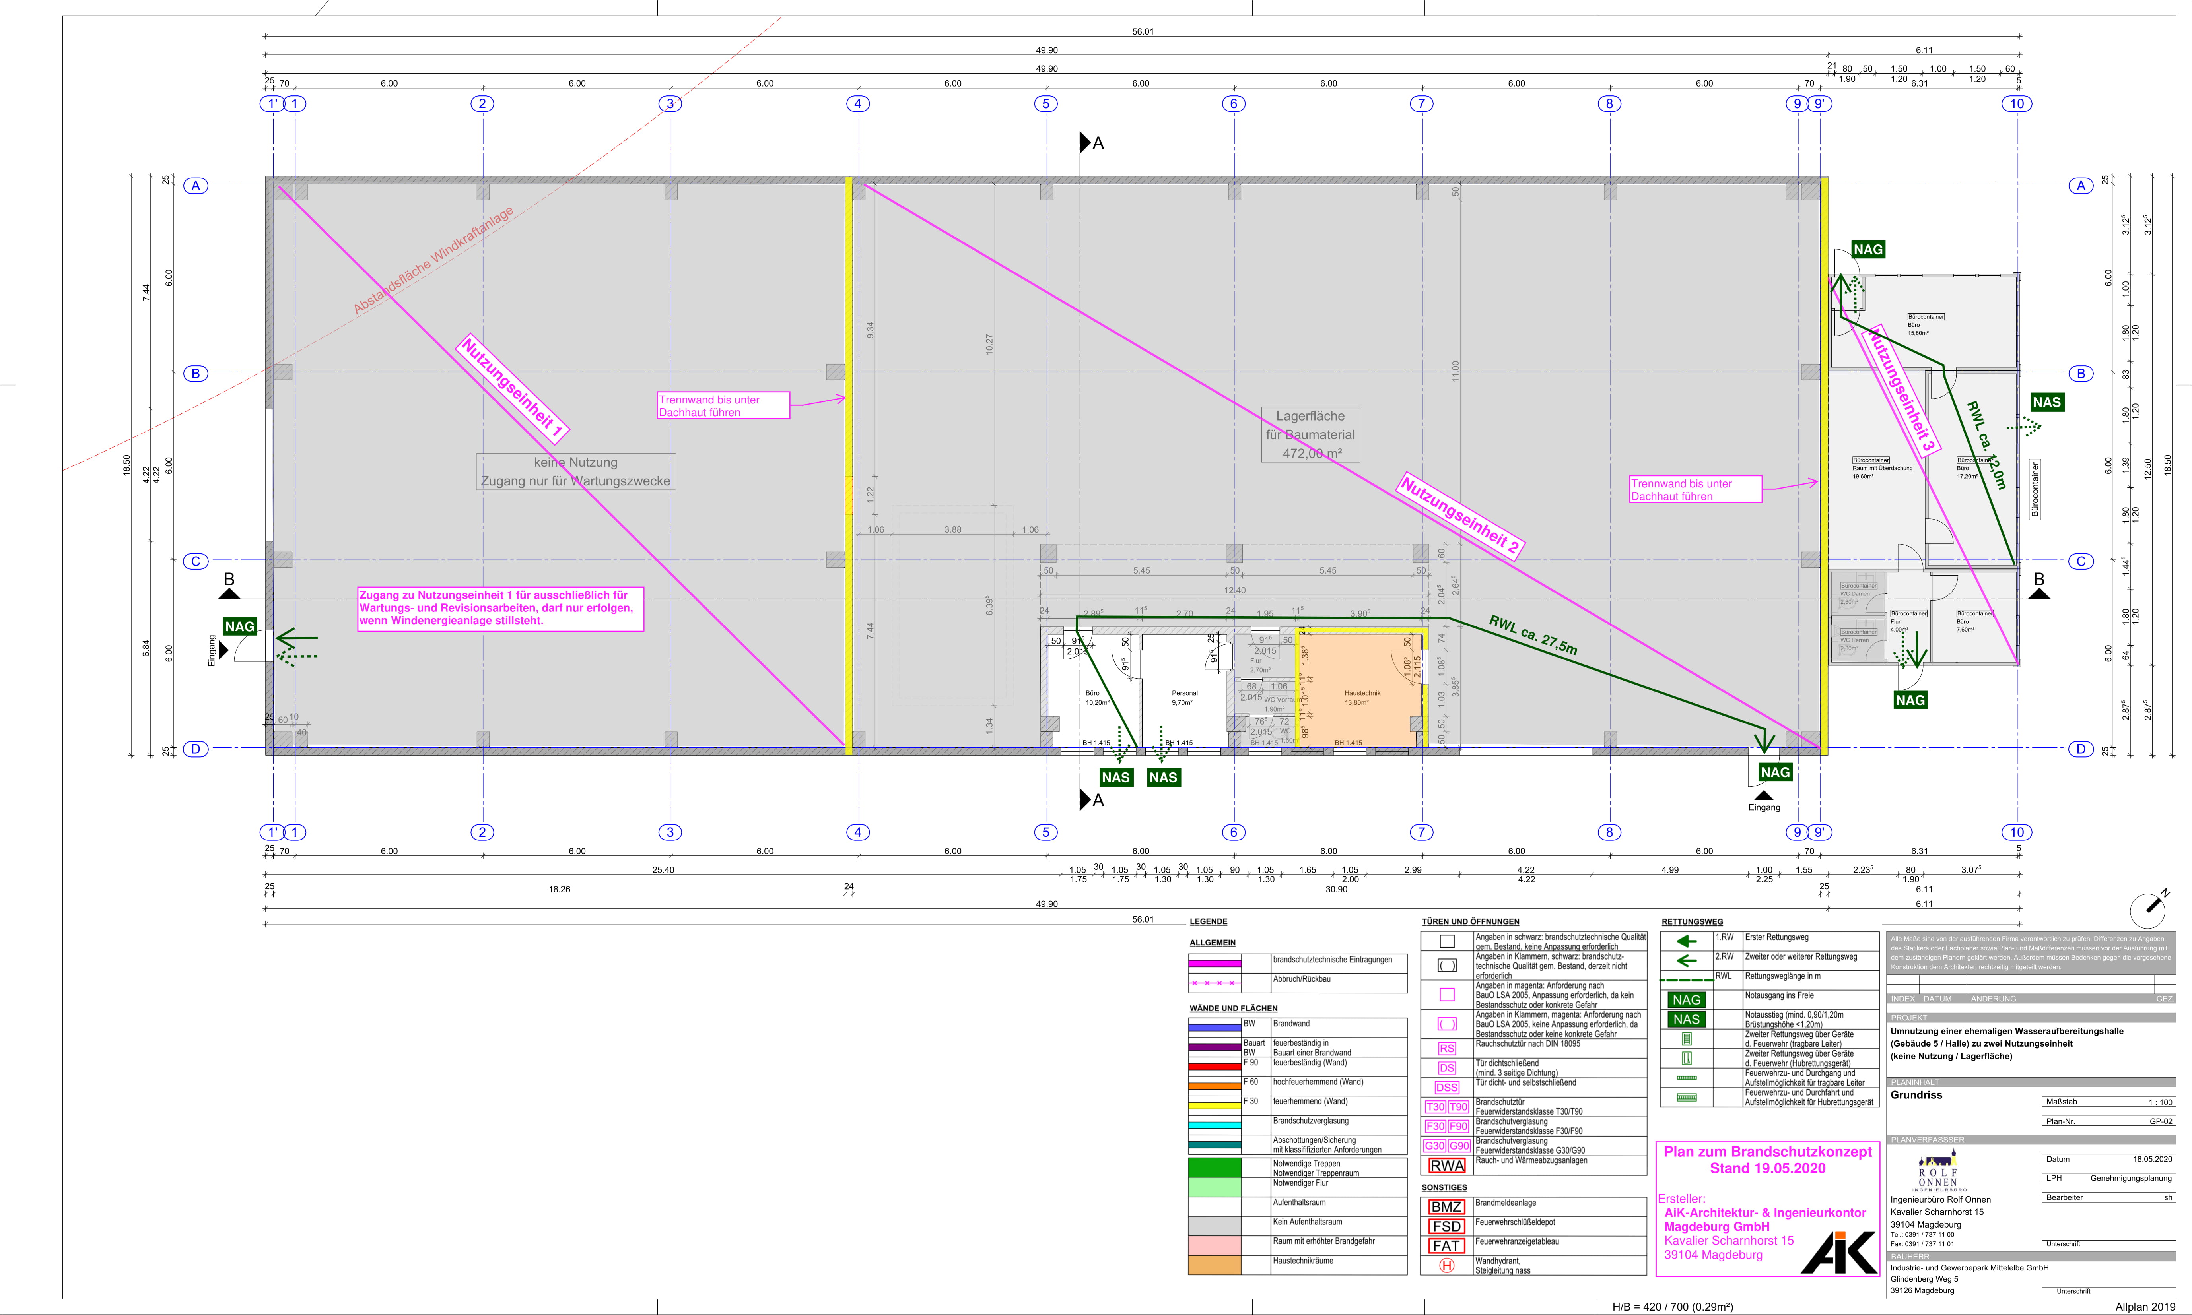Screen dimensions: 2192x1315
Task: Click the tragbare Leiter ladder legend symbol
Action: click(x=1687, y=1039)
